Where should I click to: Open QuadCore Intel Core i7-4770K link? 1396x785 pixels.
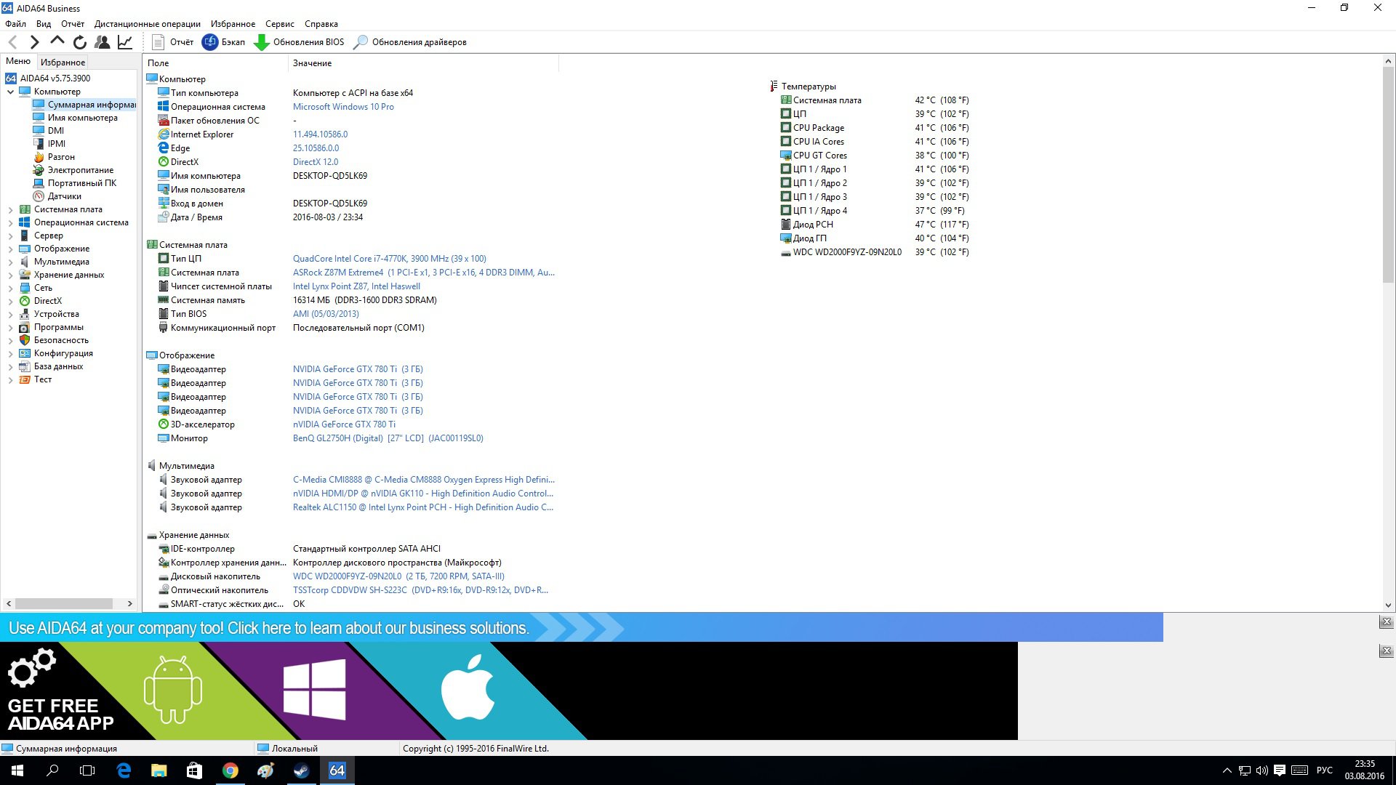click(x=390, y=259)
